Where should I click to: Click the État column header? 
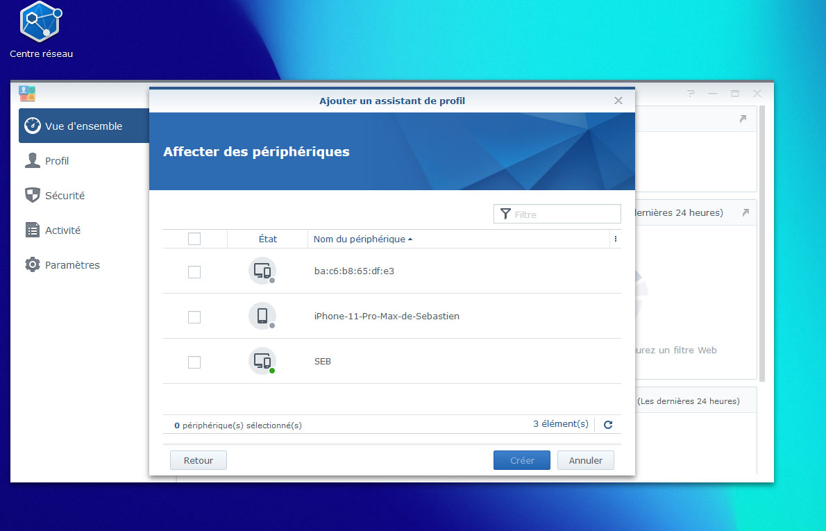(x=267, y=239)
